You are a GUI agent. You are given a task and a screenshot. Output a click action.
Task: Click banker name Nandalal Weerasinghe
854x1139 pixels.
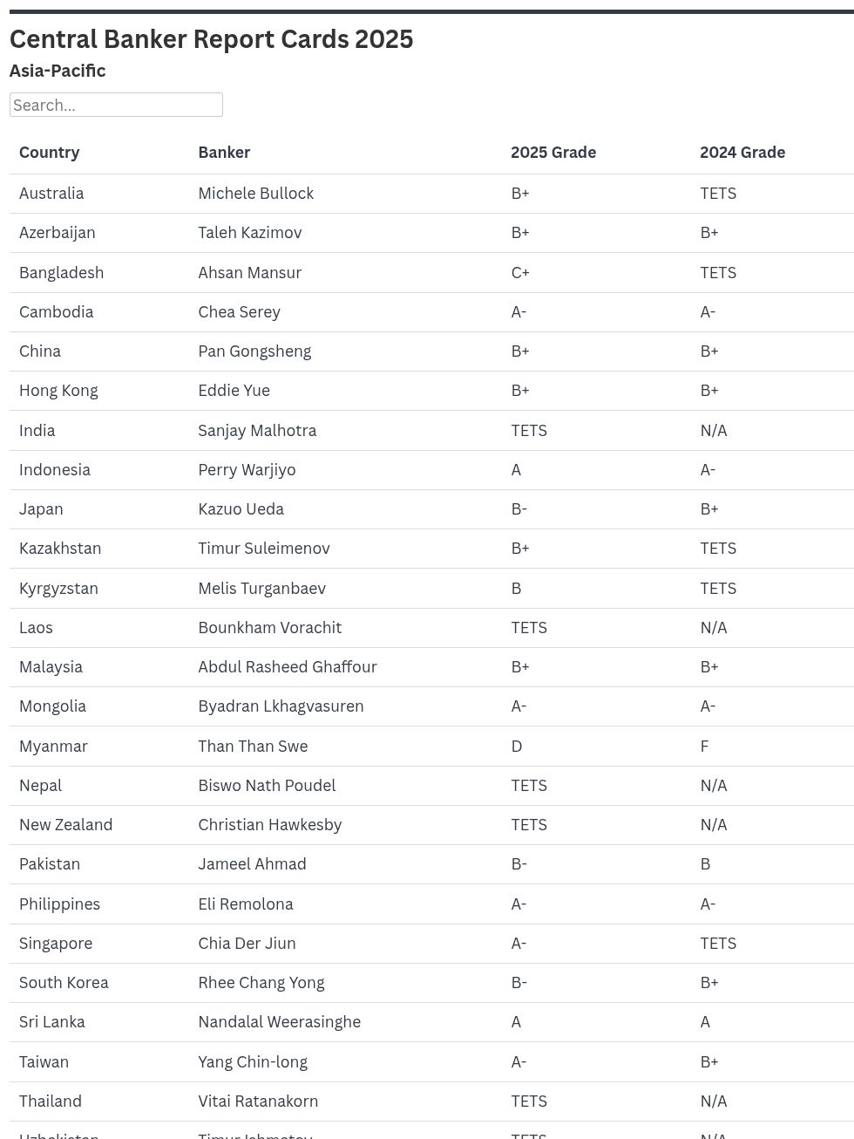[x=279, y=1022]
